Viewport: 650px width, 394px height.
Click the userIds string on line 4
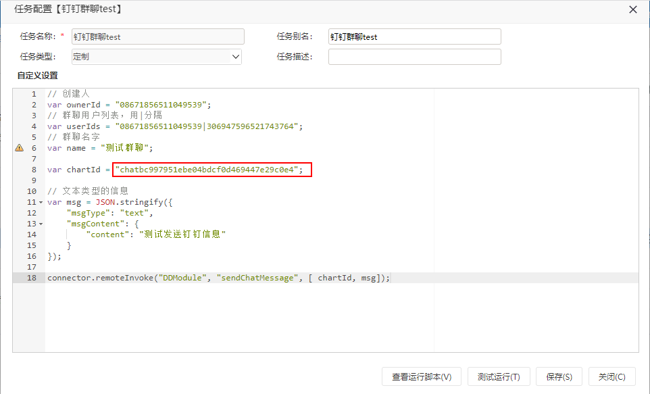[207, 126]
